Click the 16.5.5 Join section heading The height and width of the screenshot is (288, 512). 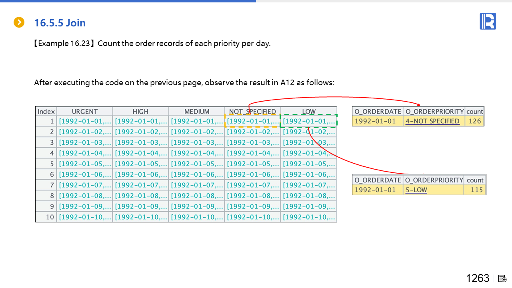pos(60,23)
